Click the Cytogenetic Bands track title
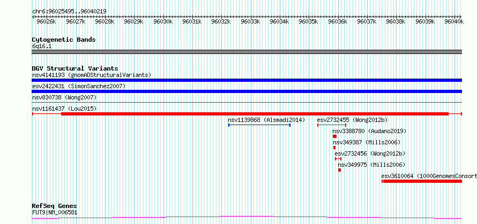477x224 pixels. point(64,40)
